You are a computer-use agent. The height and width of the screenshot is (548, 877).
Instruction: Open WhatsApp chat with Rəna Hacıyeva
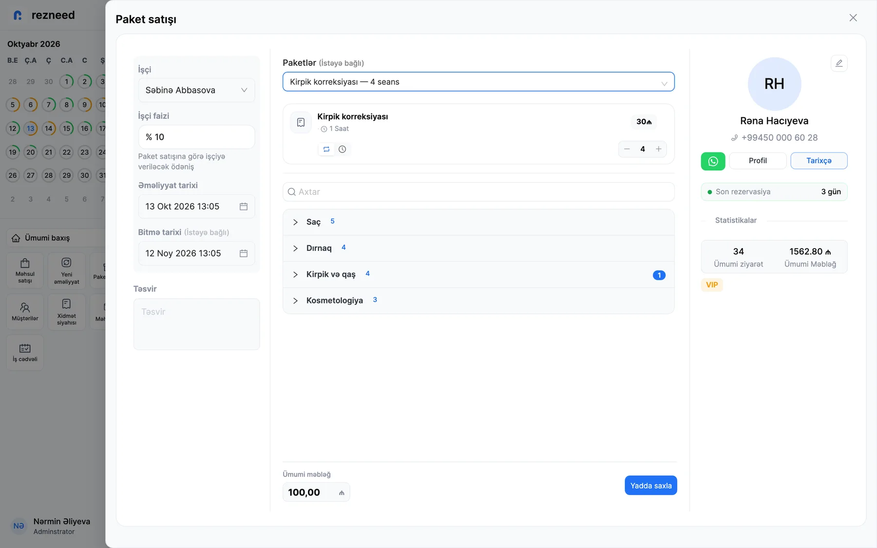pyautogui.click(x=713, y=161)
